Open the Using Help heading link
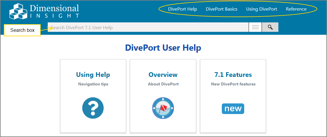Image resolution: width=327 pixels, height=137 pixels. click(x=93, y=75)
